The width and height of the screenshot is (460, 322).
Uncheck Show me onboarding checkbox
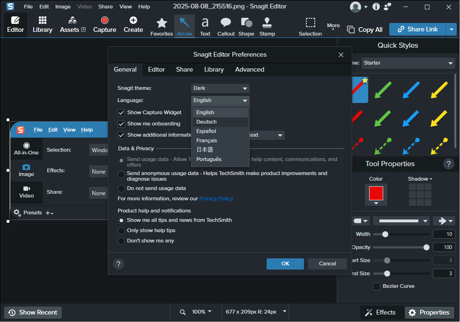[x=121, y=124]
